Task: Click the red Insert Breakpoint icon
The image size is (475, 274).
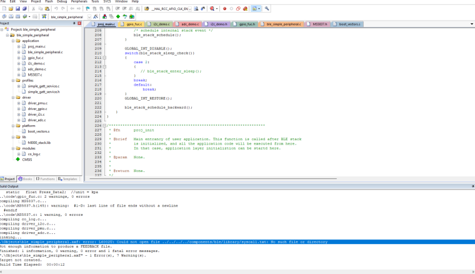Action: (x=224, y=9)
